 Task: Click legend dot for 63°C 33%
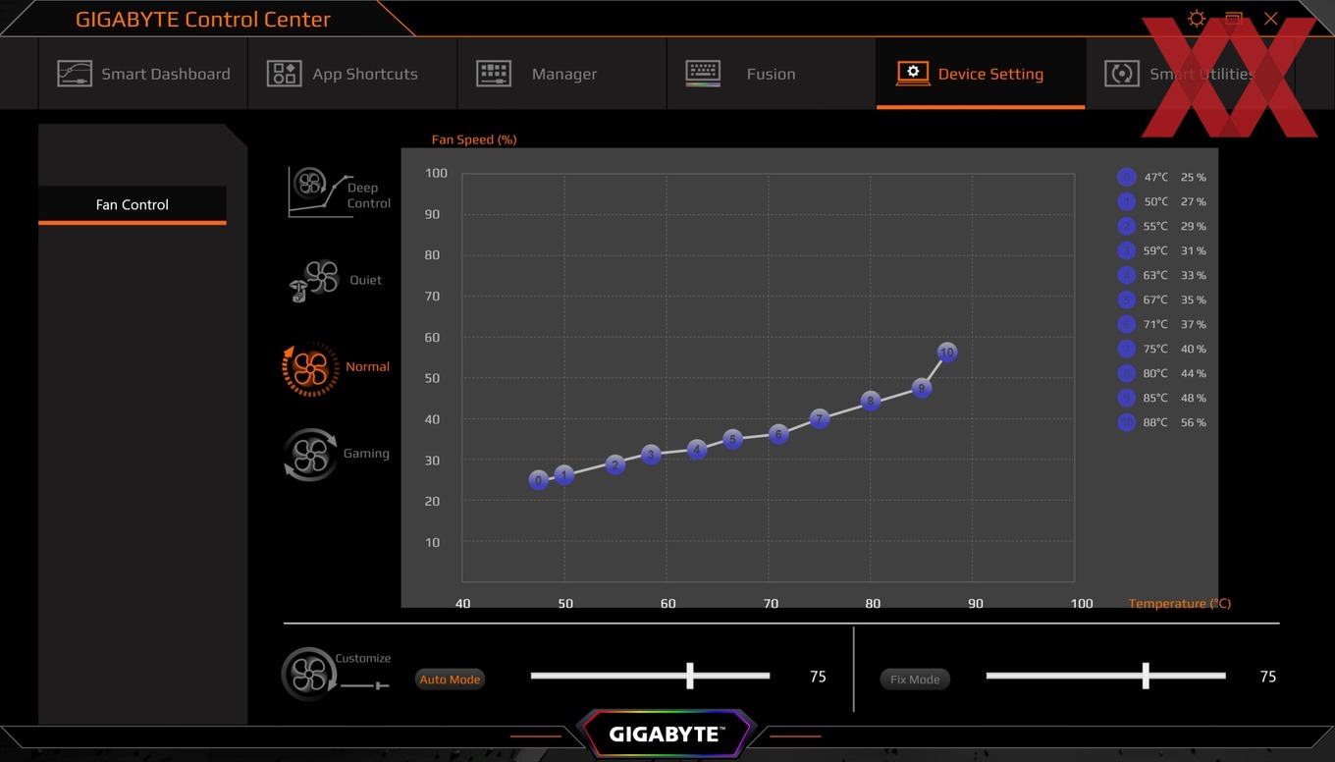[1126, 275]
